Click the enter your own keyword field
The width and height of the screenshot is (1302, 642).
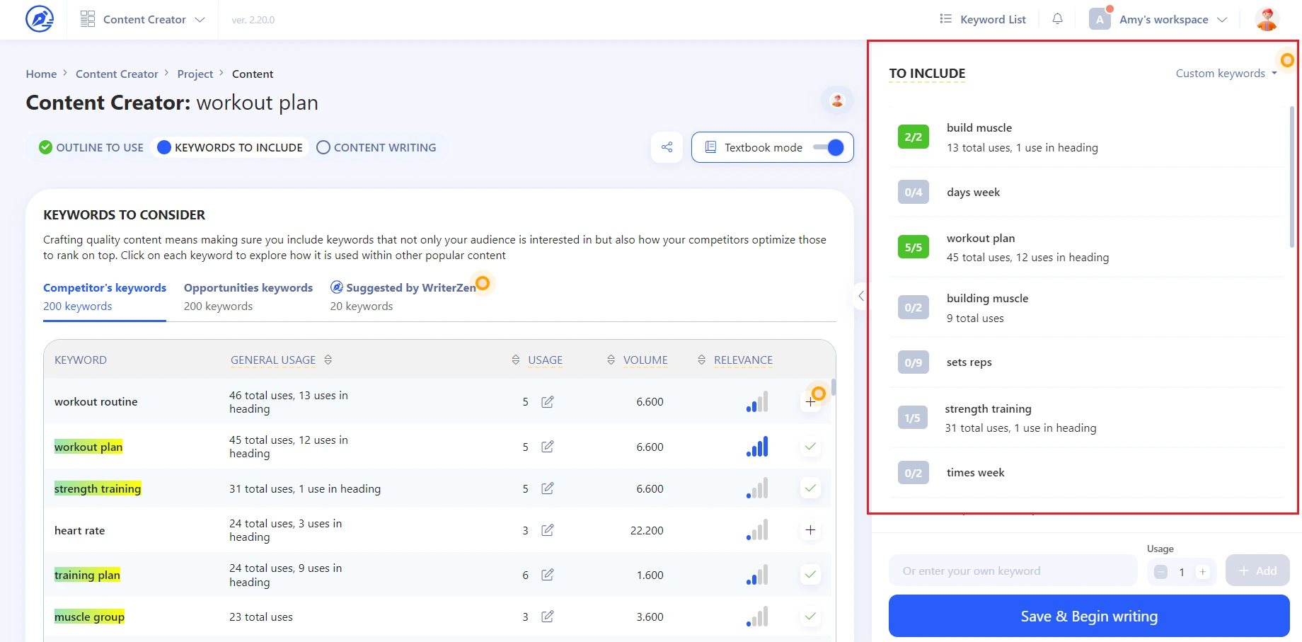1012,571
